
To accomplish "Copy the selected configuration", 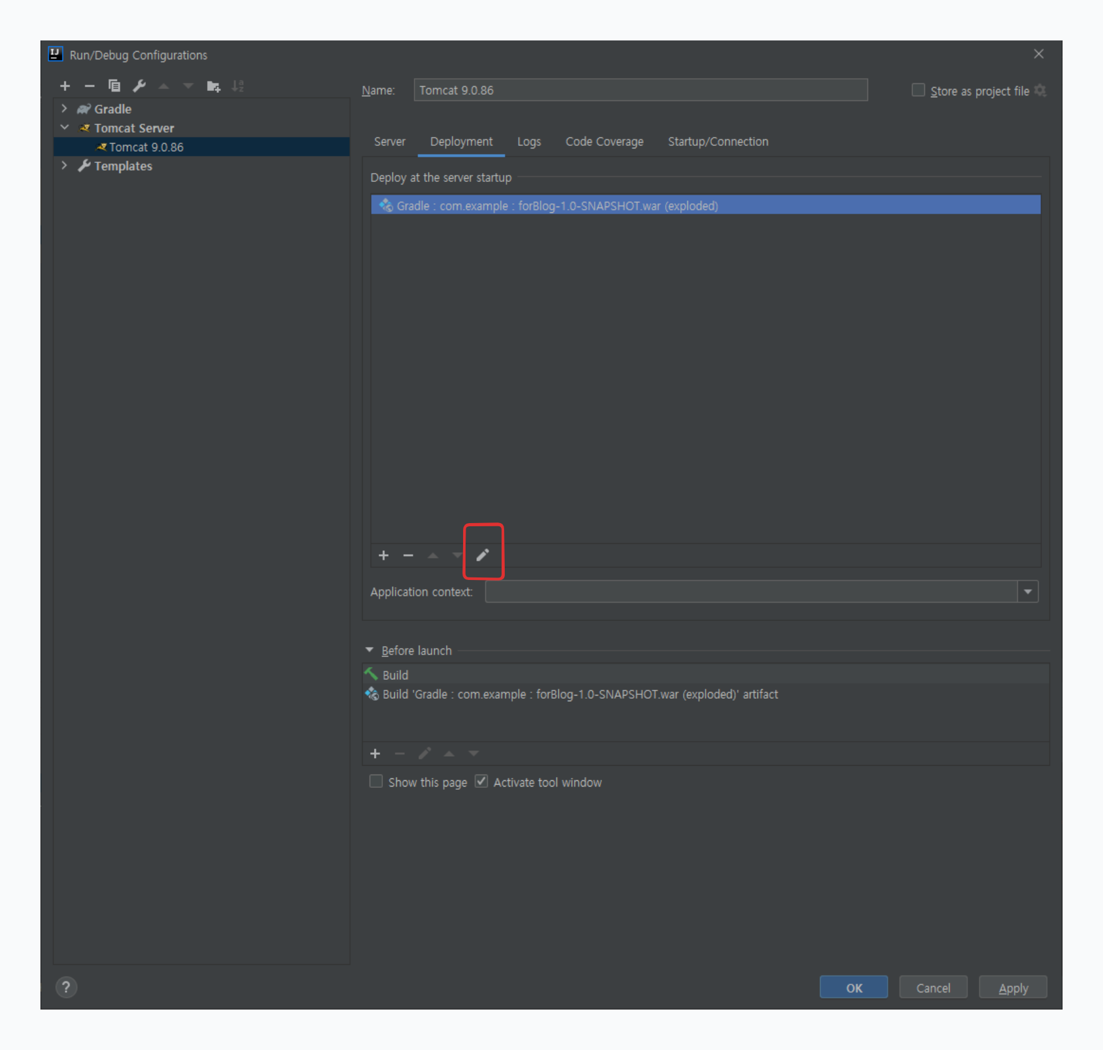I will tap(114, 86).
